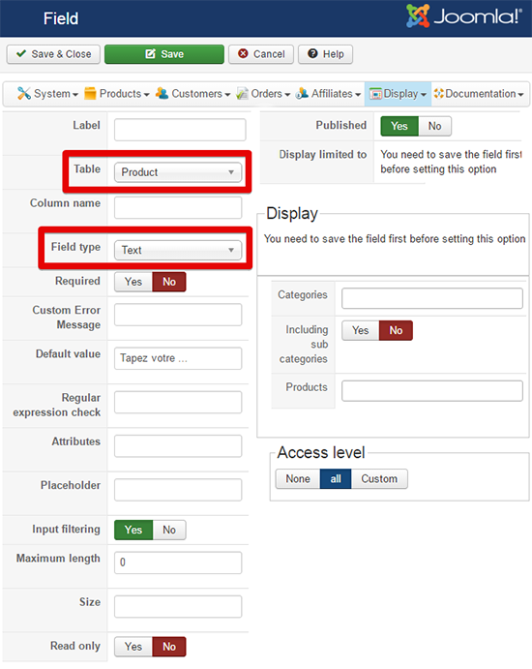Expand the Documentation menu
532x669 pixels.
click(478, 94)
